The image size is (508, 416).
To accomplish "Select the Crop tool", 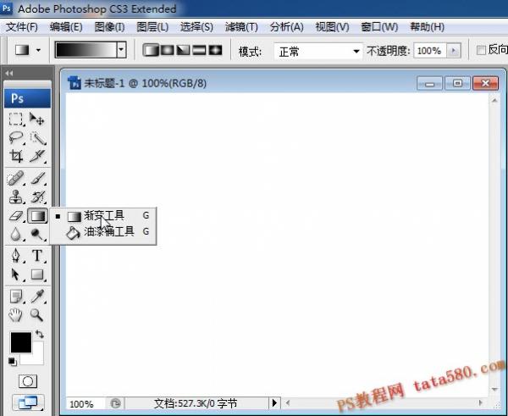I will 15,156.
